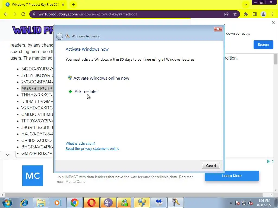Click product key J9GR3-BG6D8 in list
The height and width of the screenshot is (208, 278).
[x=37, y=127]
